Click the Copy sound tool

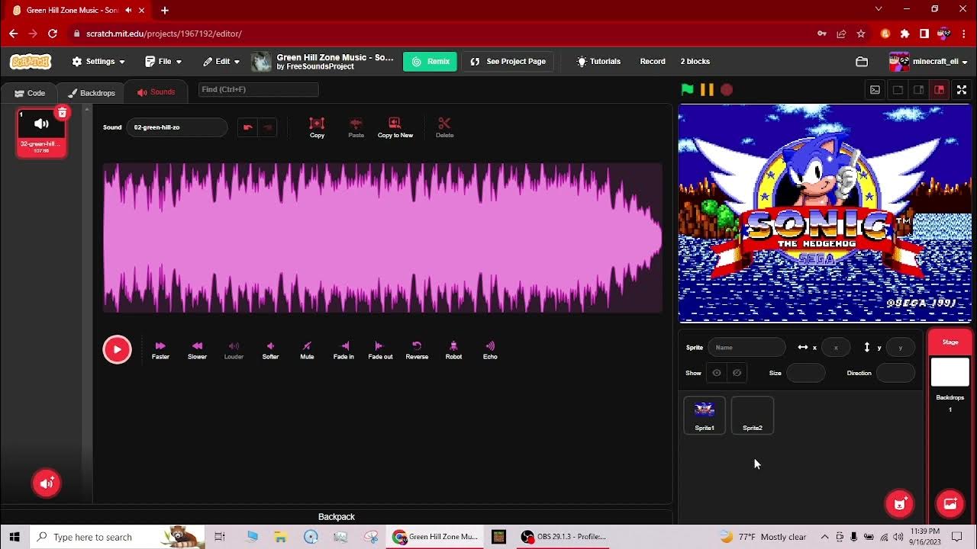[x=317, y=127]
